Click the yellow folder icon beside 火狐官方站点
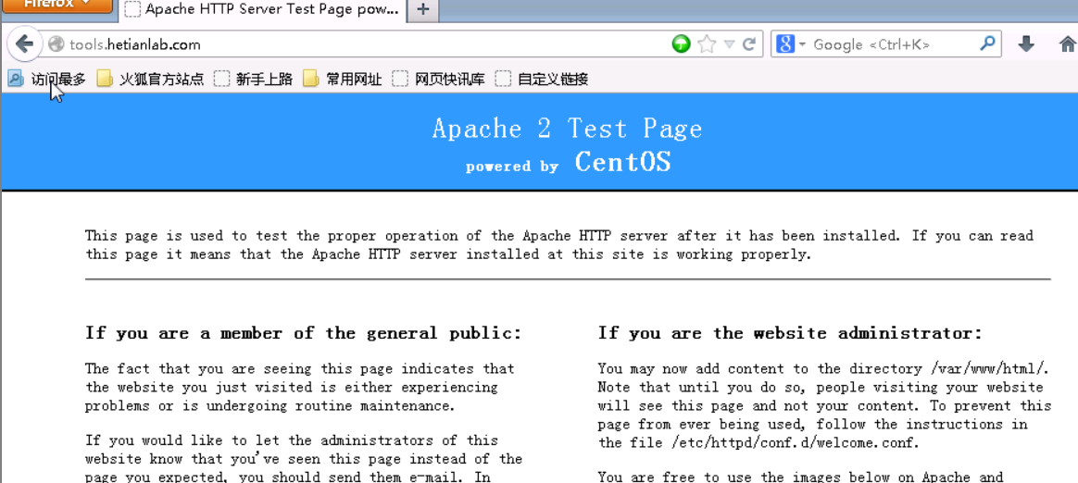1078x483 pixels. [x=105, y=80]
